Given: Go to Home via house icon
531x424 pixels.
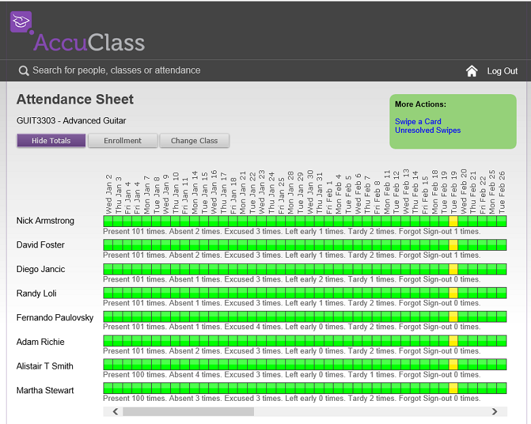Looking at the screenshot, I should (472, 71).
